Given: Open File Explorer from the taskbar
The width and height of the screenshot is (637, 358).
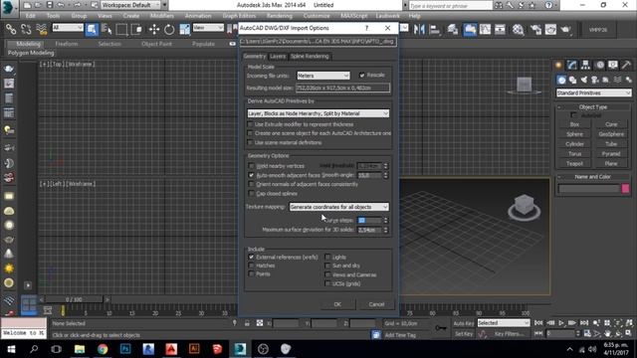Looking at the screenshot, I should 80,349.
